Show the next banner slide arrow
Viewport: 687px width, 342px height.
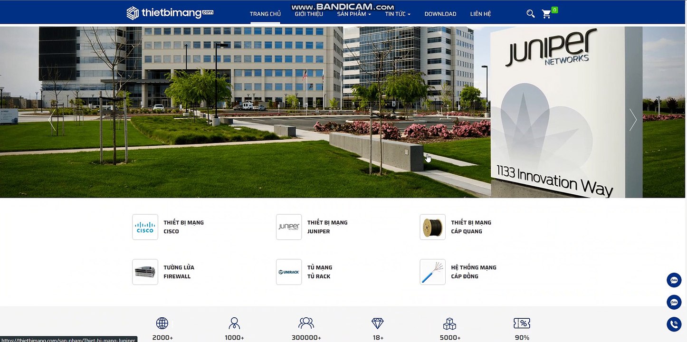pyautogui.click(x=633, y=120)
